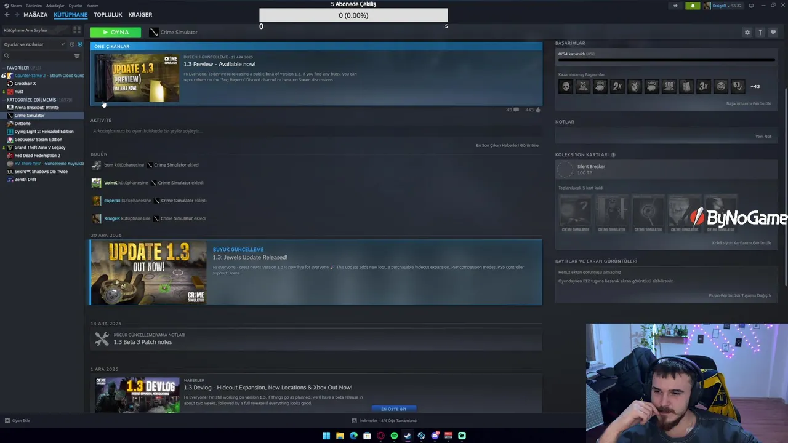Open Discord from the taskbar

pyautogui.click(x=435, y=436)
